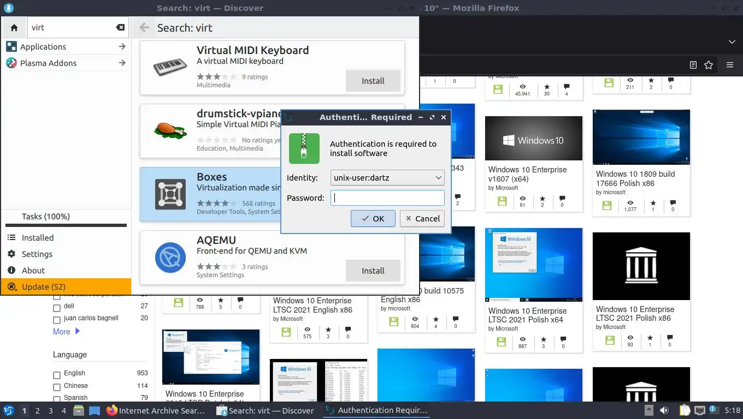Open Update (52) section
The height and width of the screenshot is (419, 743).
click(66, 287)
